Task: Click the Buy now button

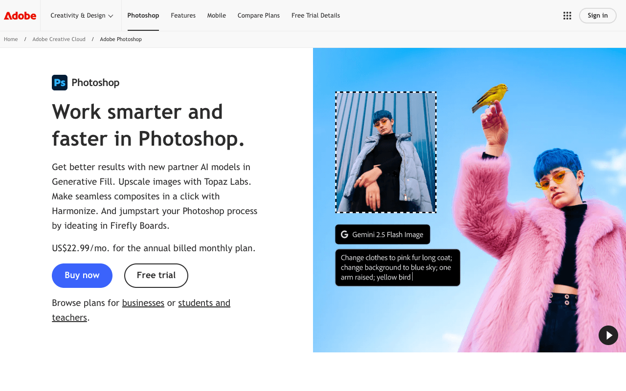Action: [x=82, y=275]
